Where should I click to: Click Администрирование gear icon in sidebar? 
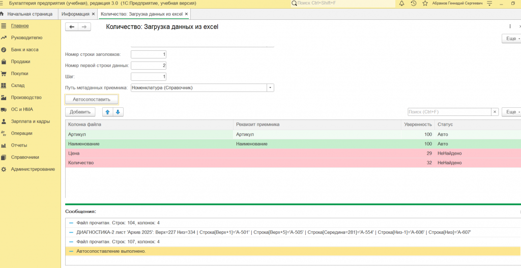[4, 169]
